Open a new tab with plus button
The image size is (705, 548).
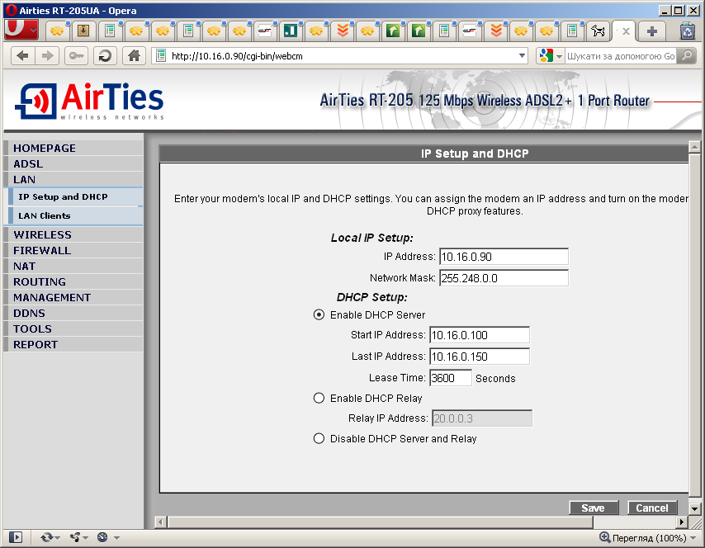click(652, 31)
